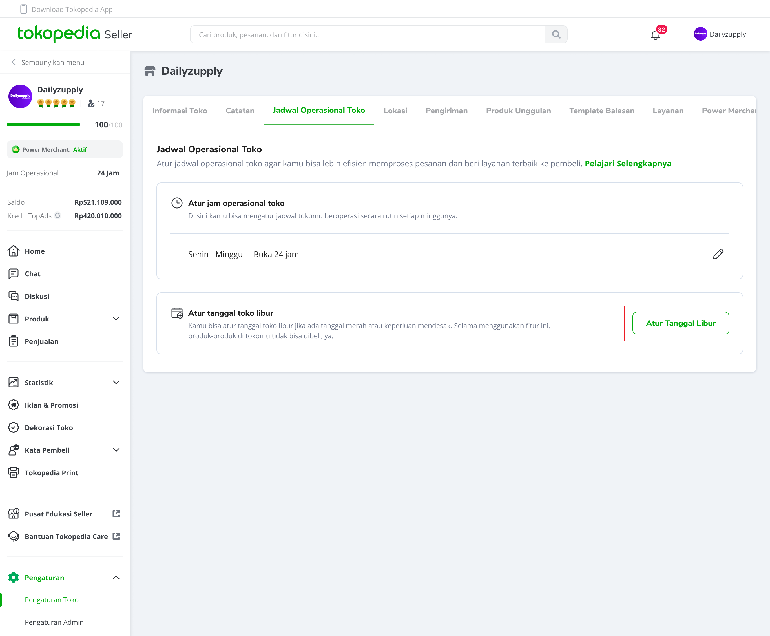This screenshot has height=636, width=770.
Task: Open the Power Merchant tab
Action: pyautogui.click(x=729, y=111)
